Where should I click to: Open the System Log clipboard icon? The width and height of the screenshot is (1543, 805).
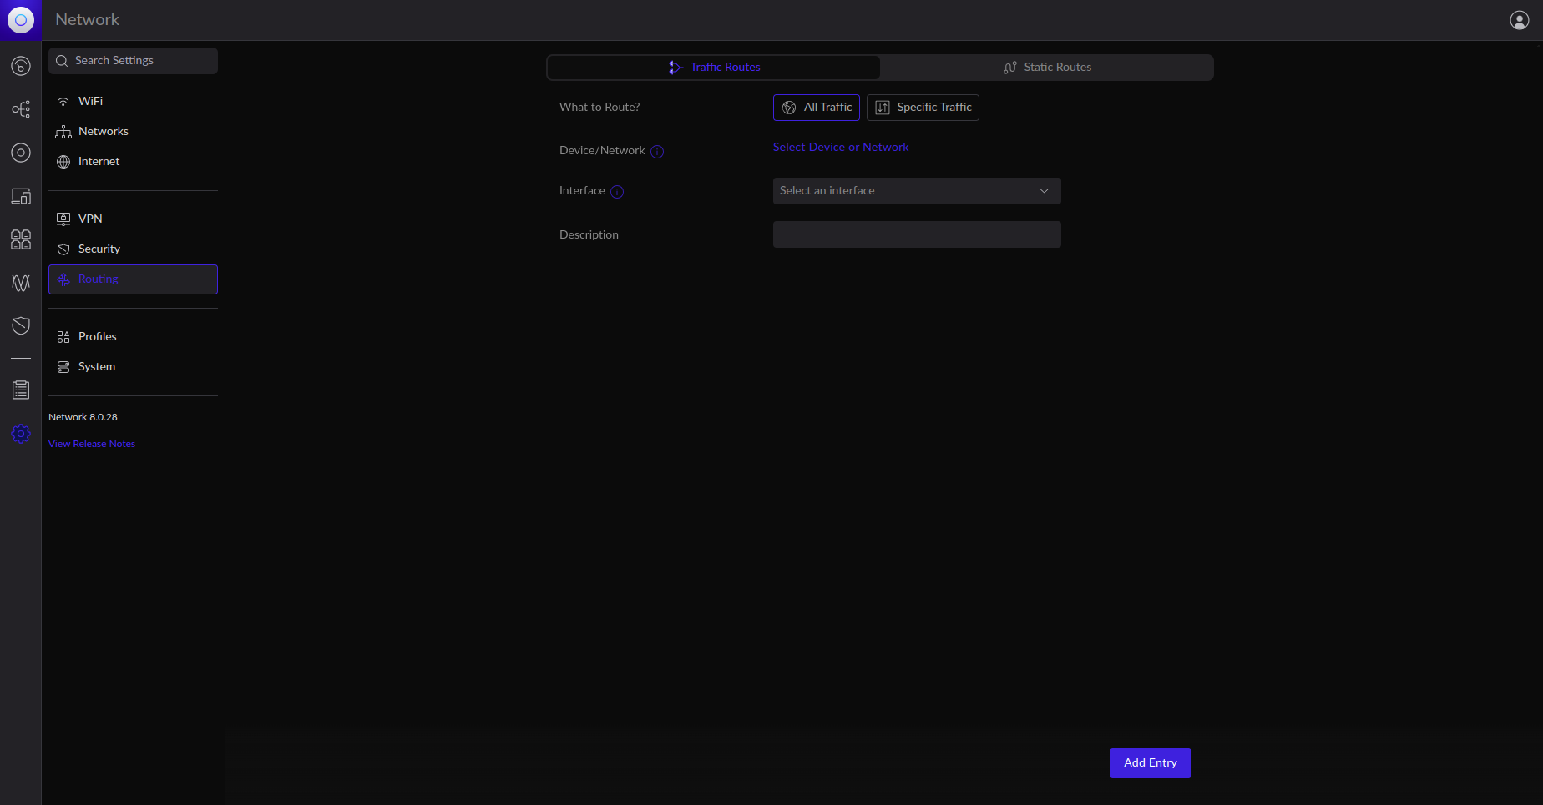point(21,390)
